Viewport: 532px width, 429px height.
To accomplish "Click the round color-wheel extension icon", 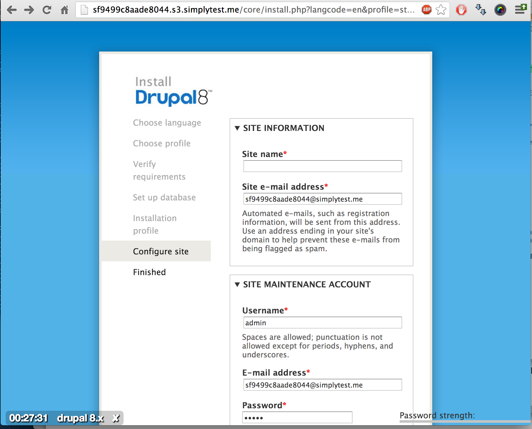I will click(x=500, y=10).
